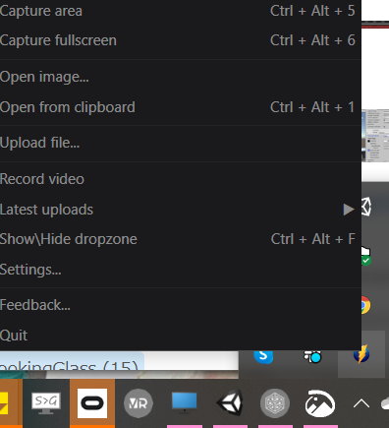The width and height of the screenshot is (389, 428).
Task: Open the S>G monitor taskbar app
Action: click(46, 403)
